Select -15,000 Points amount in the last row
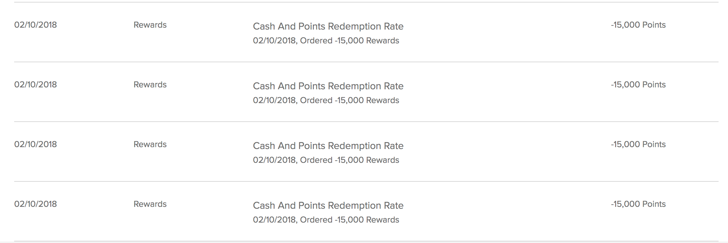The image size is (728, 243). click(x=638, y=204)
